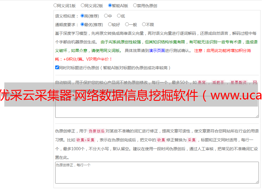Click the 通顺度要求 label
The image size is (262, 189).
[66, 25]
